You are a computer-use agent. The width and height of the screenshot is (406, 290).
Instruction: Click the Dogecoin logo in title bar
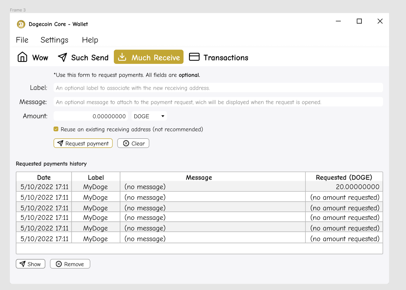click(21, 24)
